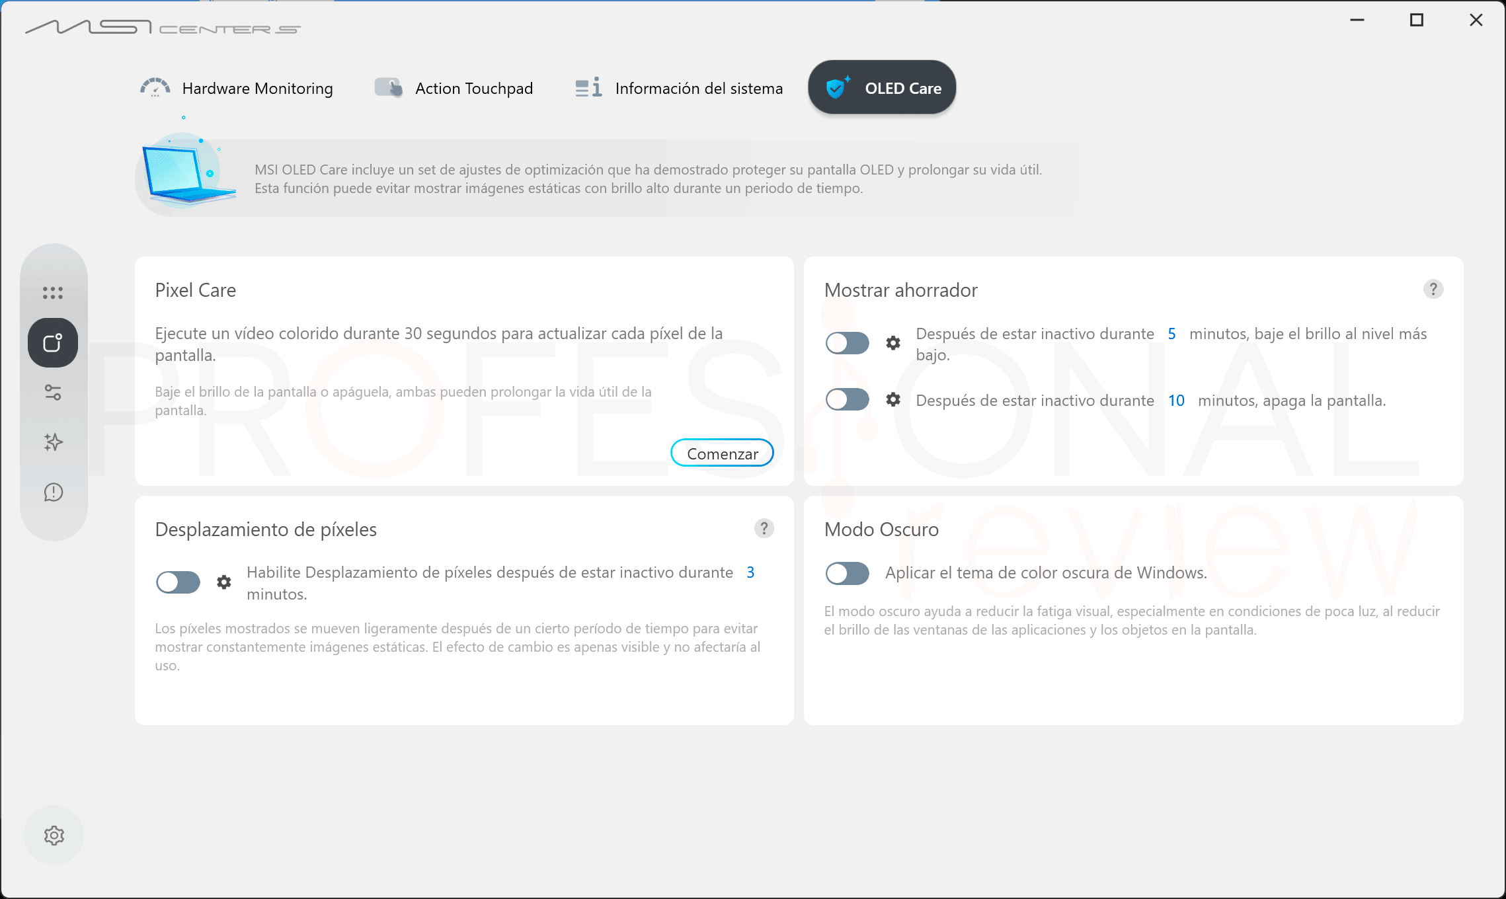Click the Action Touchpad hand icon
Viewport: 1506px width, 899px height.
[389, 88]
